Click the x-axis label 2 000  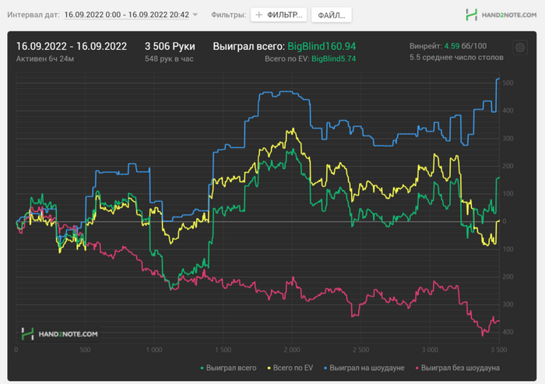[292, 350]
